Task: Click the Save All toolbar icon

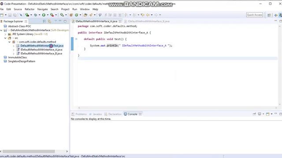Action: [x=15, y=15]
